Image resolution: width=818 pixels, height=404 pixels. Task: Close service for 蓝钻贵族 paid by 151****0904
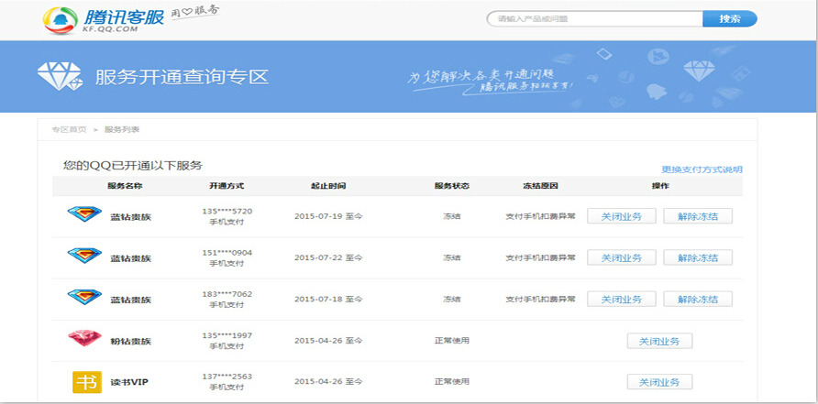point(621,258)
